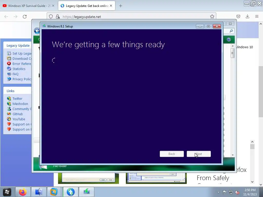The image size is (263, 197).
Task: Open the Action Center flag icon
Action: (x=224, y=192)
